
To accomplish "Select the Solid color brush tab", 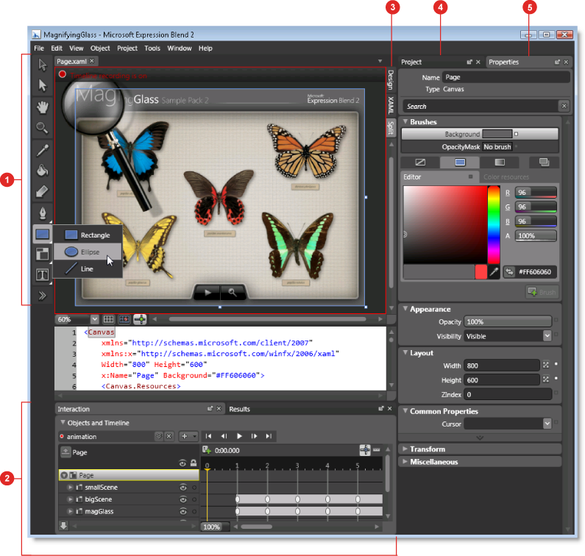I will tap(460, 163).
